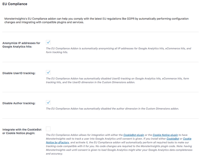Click the CookieBot link after "install either"

[x=172, y=138]
